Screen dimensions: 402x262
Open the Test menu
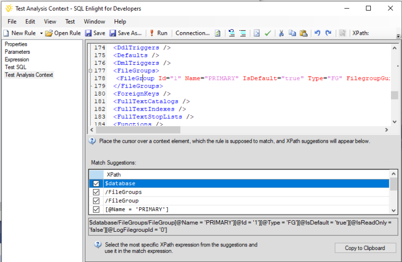[70, 22]
